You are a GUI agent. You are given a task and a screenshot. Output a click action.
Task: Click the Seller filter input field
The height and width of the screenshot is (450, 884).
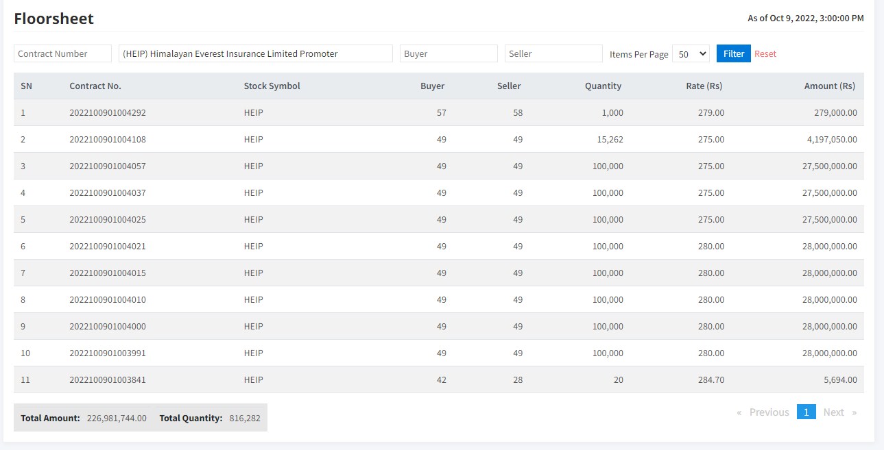coord(553,53)
